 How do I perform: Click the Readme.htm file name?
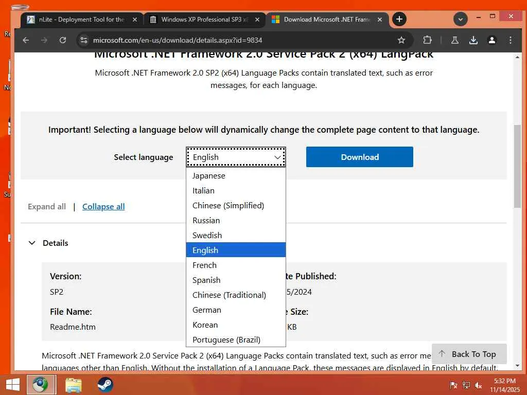[x=73, y=327]
